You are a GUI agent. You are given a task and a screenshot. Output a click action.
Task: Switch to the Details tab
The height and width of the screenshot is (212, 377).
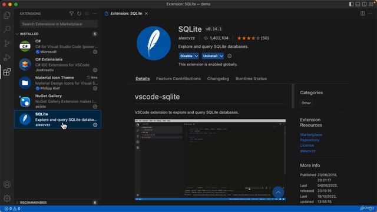tap(143, 78)
